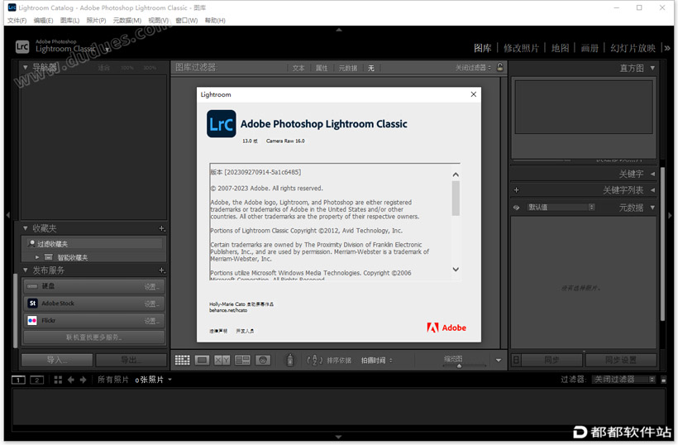Collapse the Histogram panel

click(652, 68)
